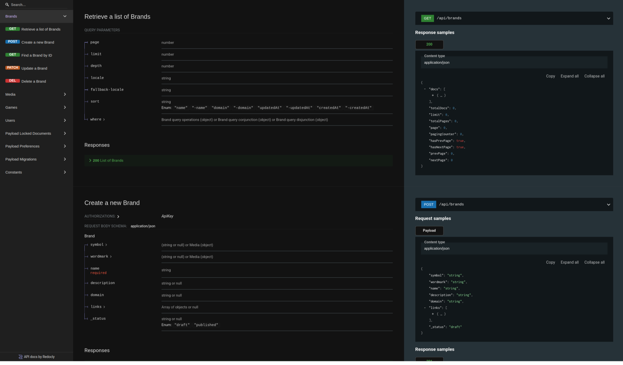
Task: Copy the GET response sample JSON
Action: tap(550, 76)
